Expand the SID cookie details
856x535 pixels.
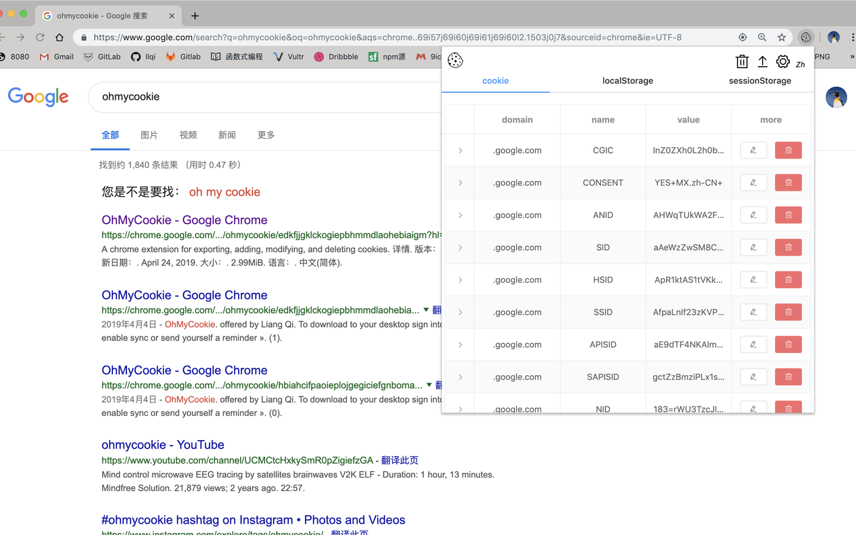tap(459, 247)
